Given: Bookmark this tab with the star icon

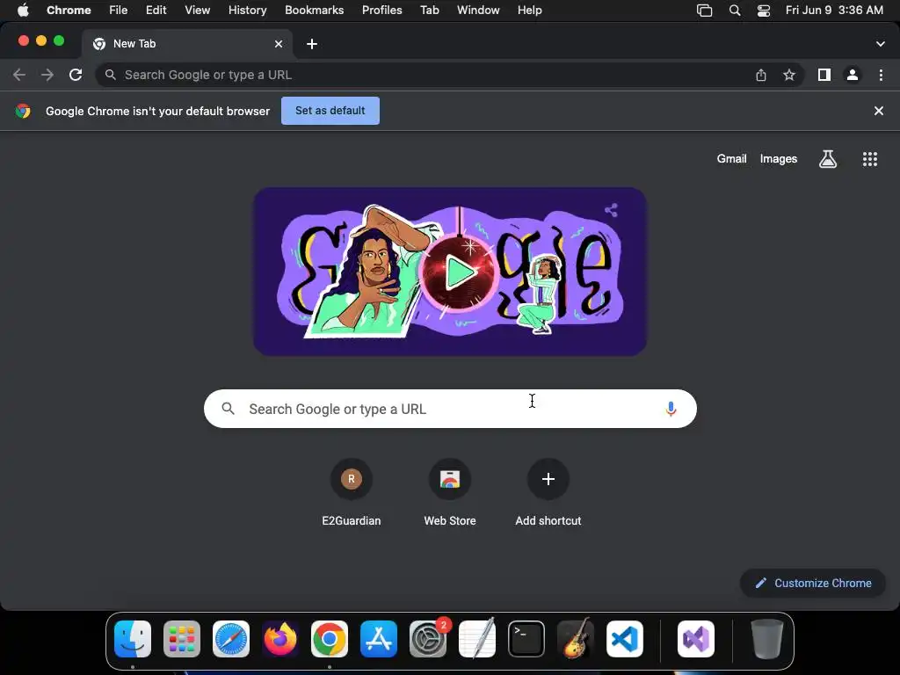Looking at the screenshot, I should click(x=789, y=75).
